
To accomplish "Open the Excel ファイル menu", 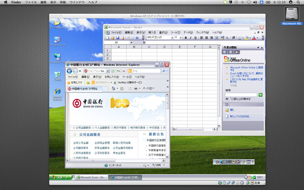I will coord(116,32).
